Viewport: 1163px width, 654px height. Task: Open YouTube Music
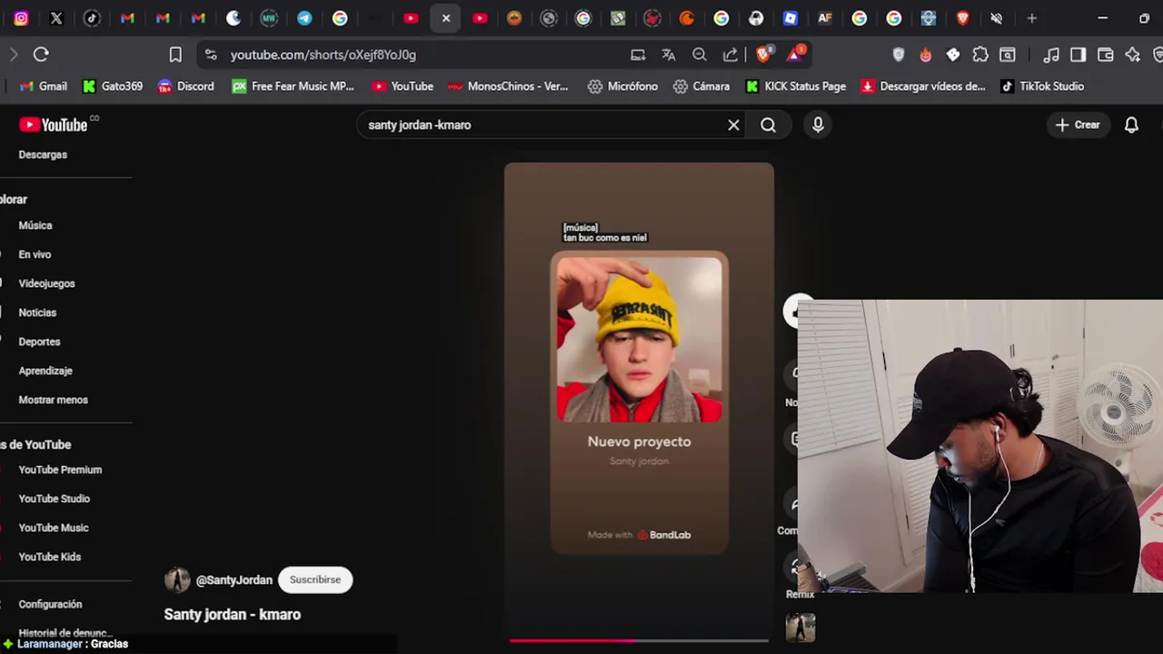coord(54,528)
